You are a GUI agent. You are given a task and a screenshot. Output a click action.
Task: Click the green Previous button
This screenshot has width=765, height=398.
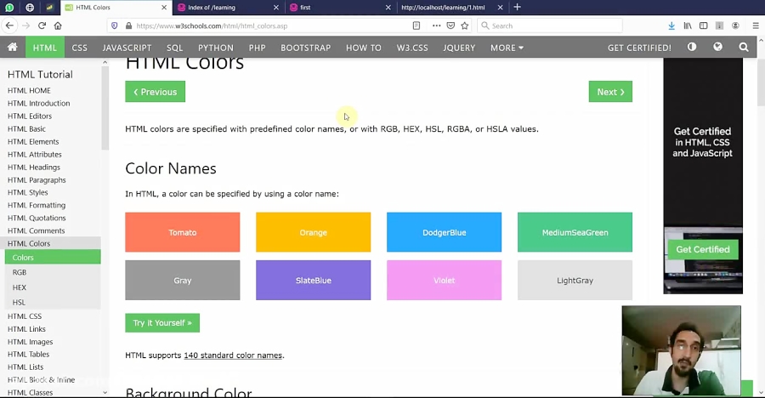coord(156,92)
